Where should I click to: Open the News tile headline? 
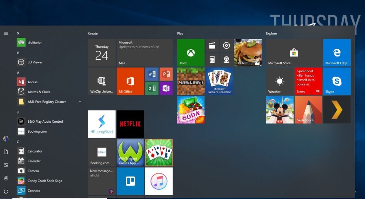tap(308, 81)
